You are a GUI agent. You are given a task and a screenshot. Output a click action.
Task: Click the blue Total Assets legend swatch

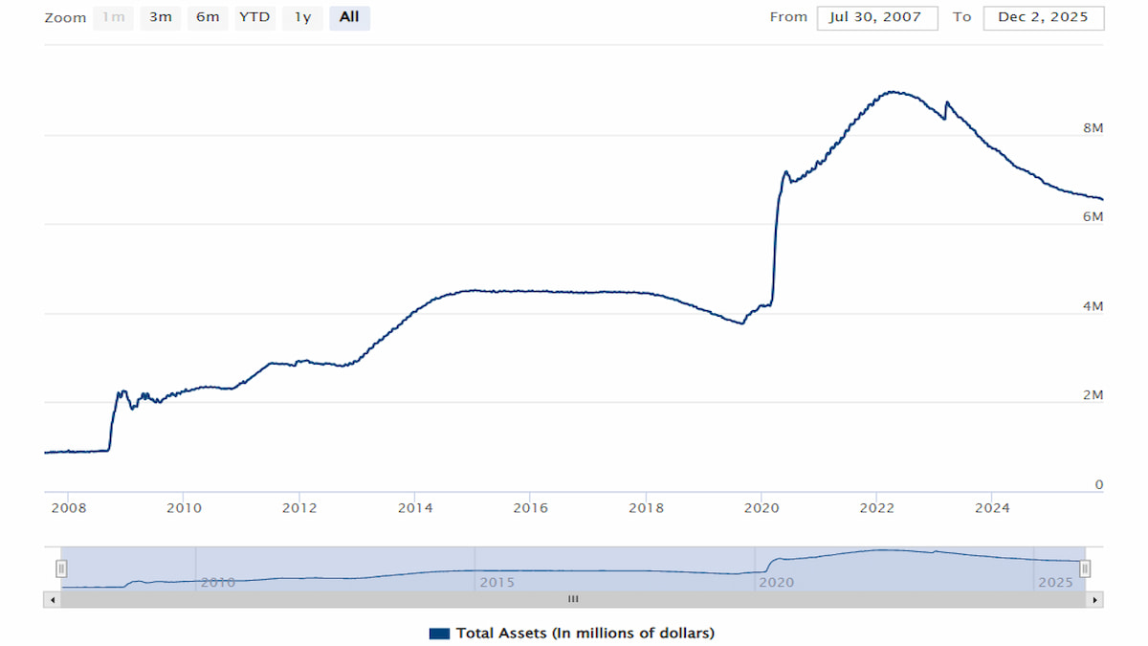click(440, 633)
